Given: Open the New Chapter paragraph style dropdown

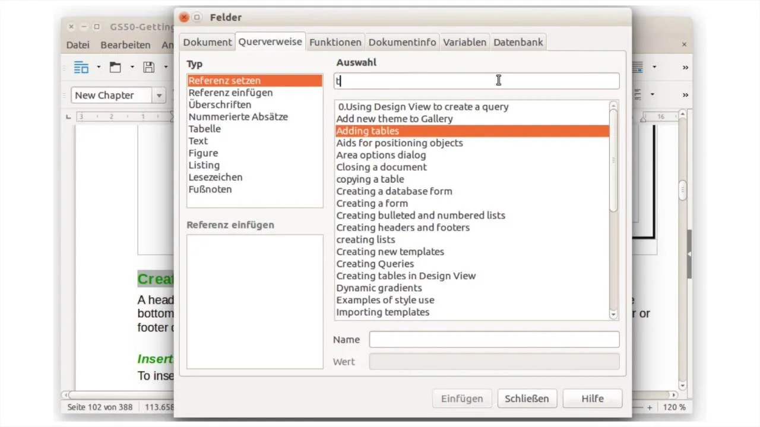Looking at the screenshot, I should click(x=159, y=95).
